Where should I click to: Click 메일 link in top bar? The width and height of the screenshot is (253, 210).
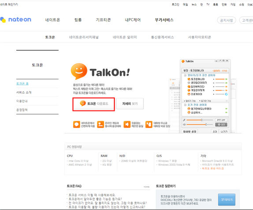(x=185, y=4)
